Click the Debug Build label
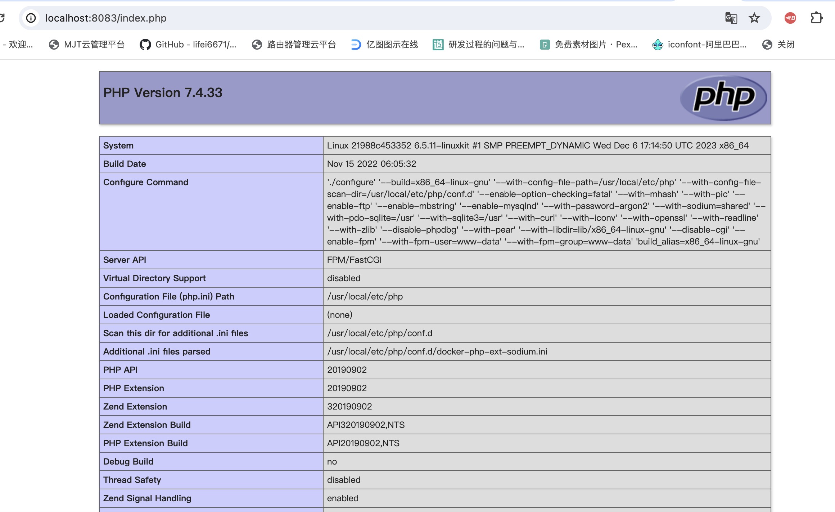 pyautogui.click(x=128, y=462)
